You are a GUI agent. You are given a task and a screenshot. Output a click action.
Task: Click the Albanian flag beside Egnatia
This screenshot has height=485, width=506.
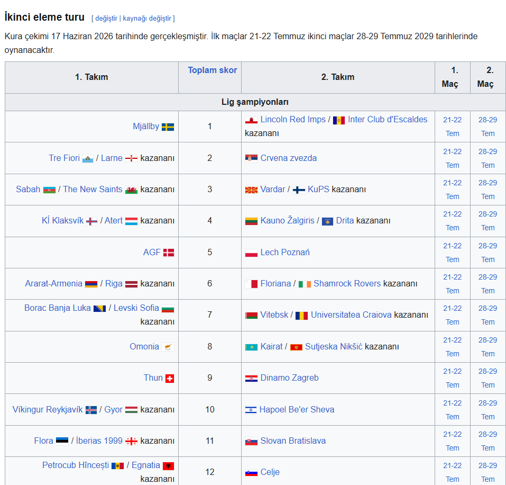coord(169,465)
